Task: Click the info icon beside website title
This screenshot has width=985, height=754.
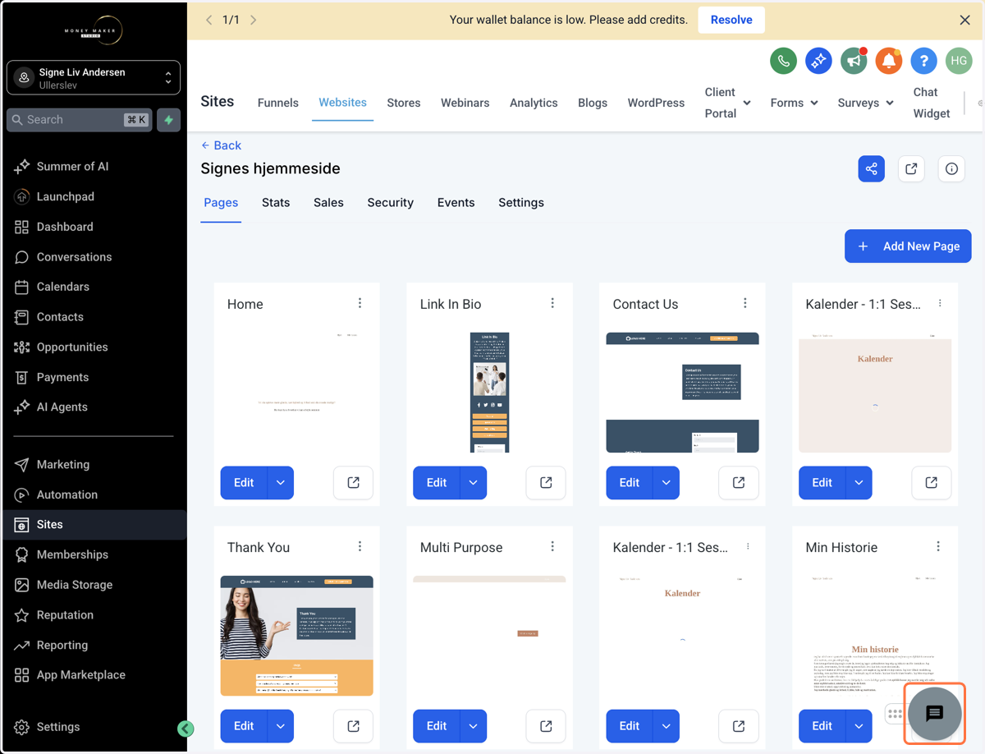Action: (x=951, y=168)
